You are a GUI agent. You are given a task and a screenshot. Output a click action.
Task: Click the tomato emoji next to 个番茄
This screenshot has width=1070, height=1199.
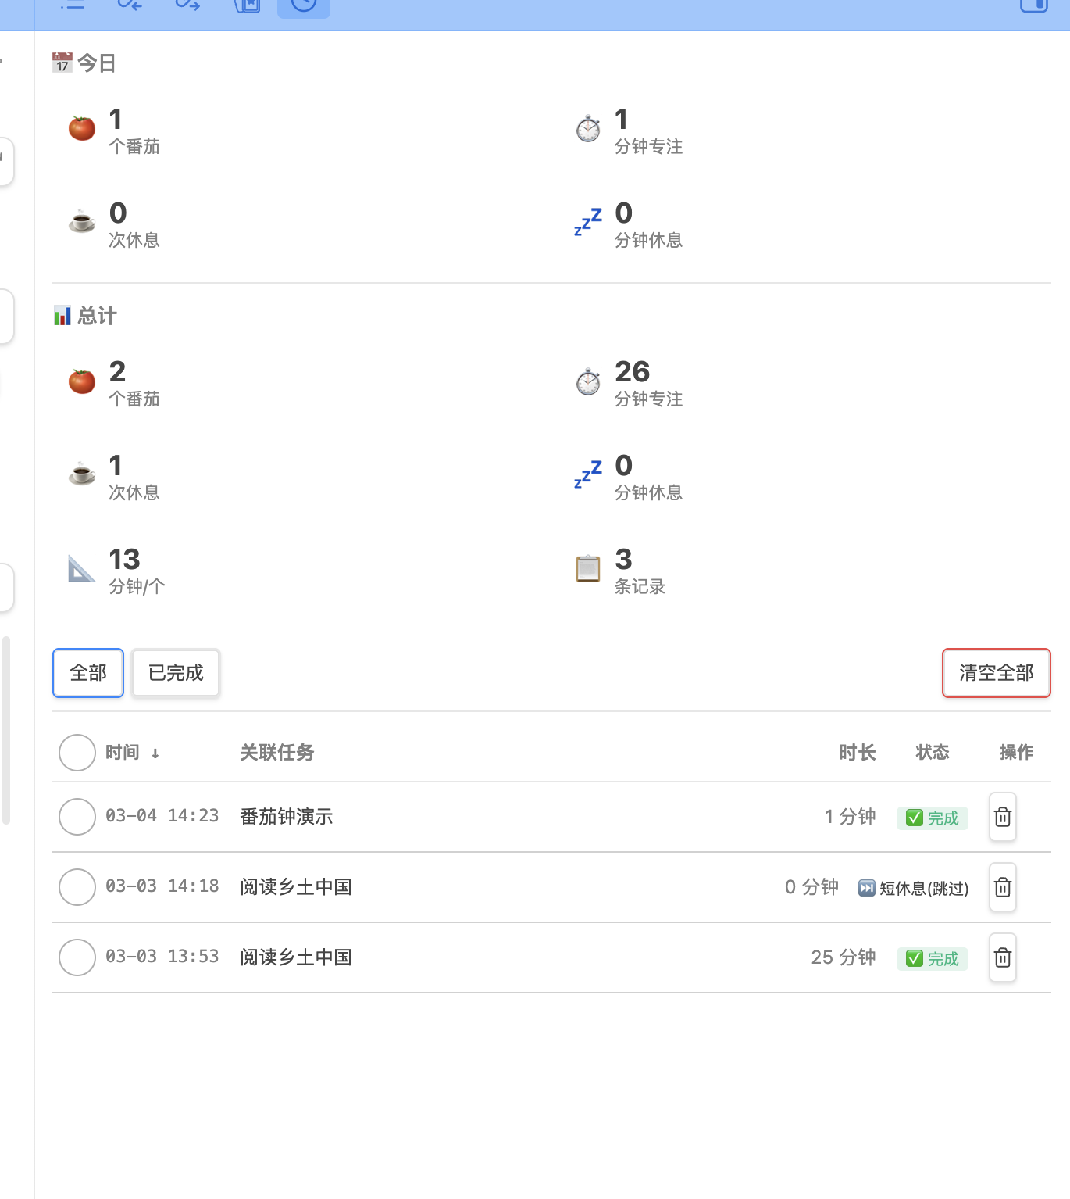point(80,127)
